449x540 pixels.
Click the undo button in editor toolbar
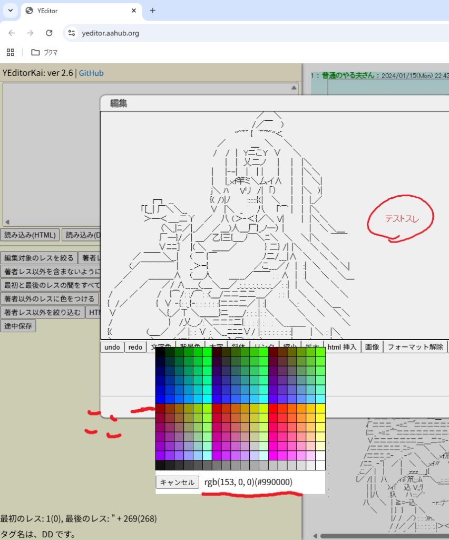pos(112,347)
